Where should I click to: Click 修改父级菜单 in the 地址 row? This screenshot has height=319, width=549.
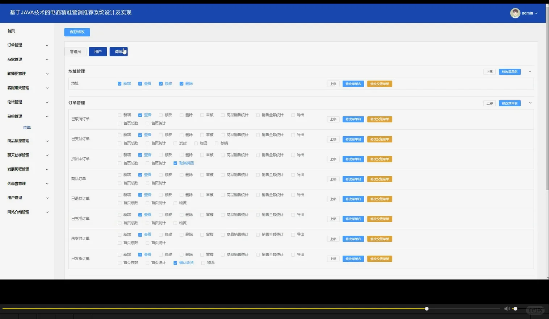(380, 84)
